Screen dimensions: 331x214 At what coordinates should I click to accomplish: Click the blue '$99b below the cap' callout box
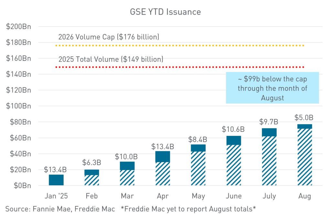point(272,88)
